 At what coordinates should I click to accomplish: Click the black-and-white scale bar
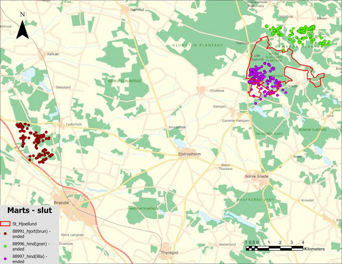pyautogui.click(x=274, y=248)
